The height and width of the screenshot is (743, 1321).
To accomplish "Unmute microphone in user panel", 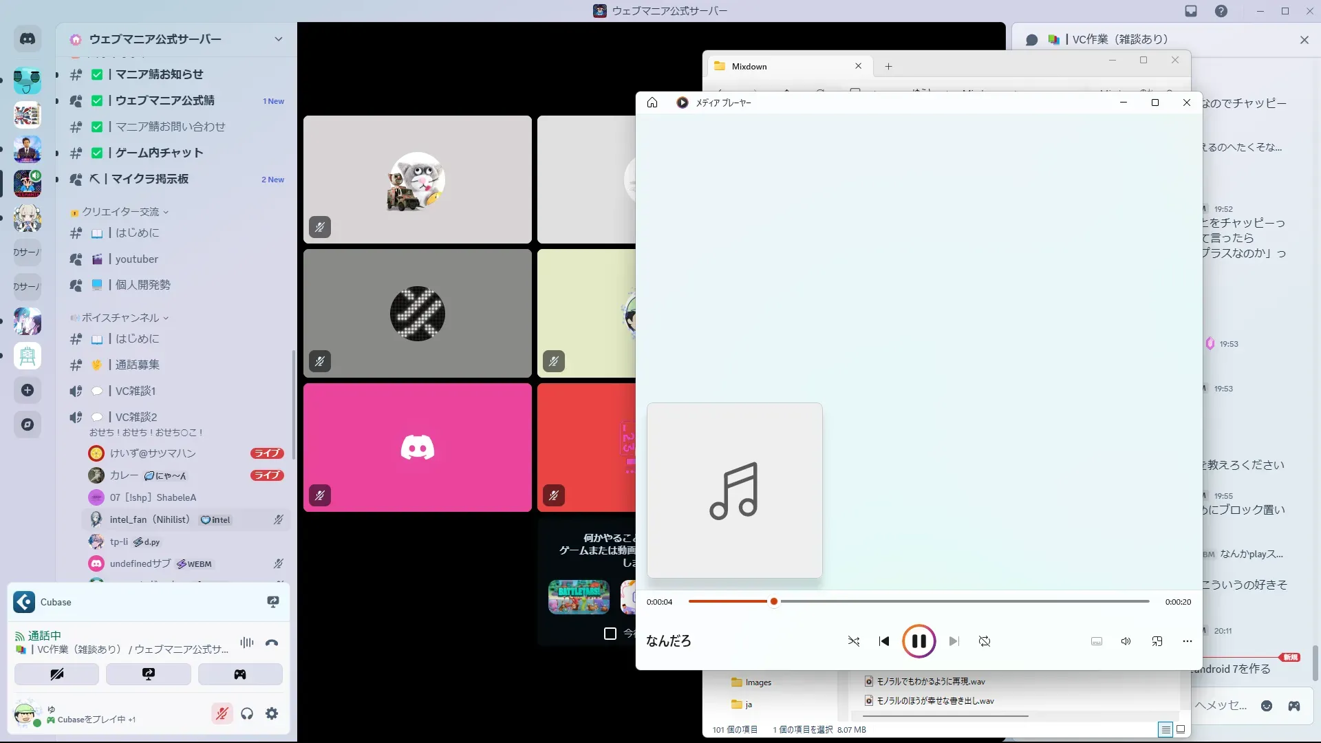I will 222,713.
